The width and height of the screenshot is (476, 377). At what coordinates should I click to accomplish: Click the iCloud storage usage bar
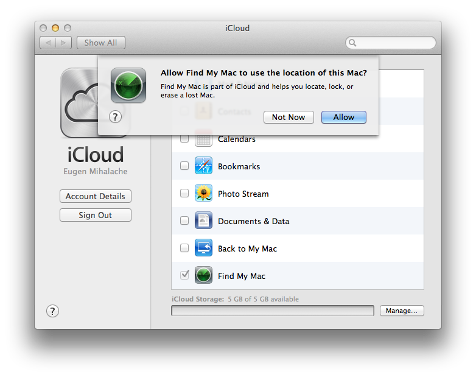[x=272, y=311]
